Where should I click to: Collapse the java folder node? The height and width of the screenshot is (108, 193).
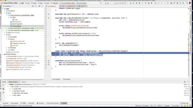(x=5, y=13)
